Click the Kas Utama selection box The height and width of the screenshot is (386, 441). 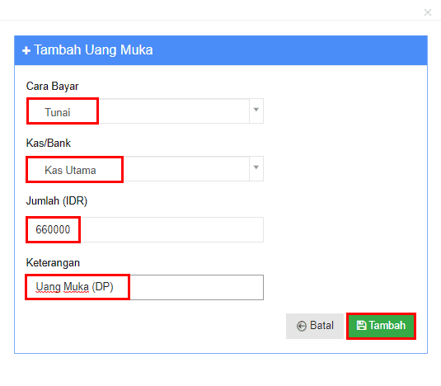(x=145, y=169)
